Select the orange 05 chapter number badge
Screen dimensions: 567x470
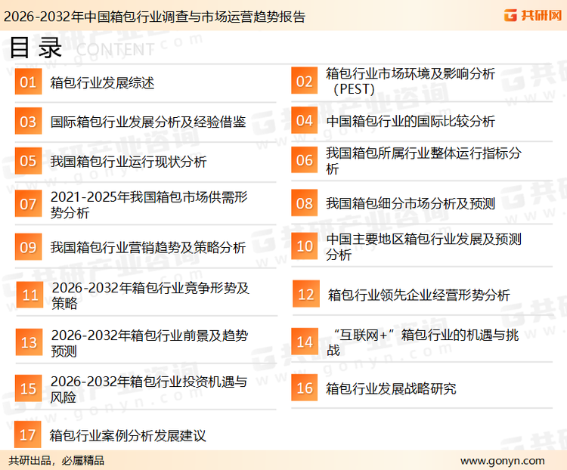point(28,161)
